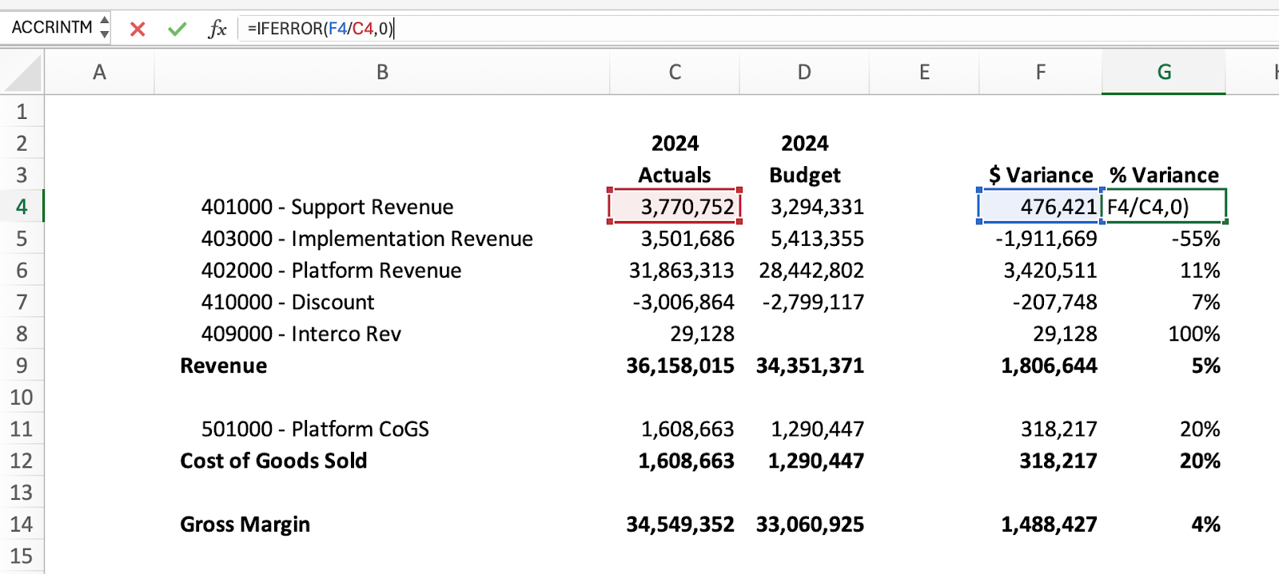
Task: Click the '501000 - Platform CoGS' cell
Action: click(315, 429)
